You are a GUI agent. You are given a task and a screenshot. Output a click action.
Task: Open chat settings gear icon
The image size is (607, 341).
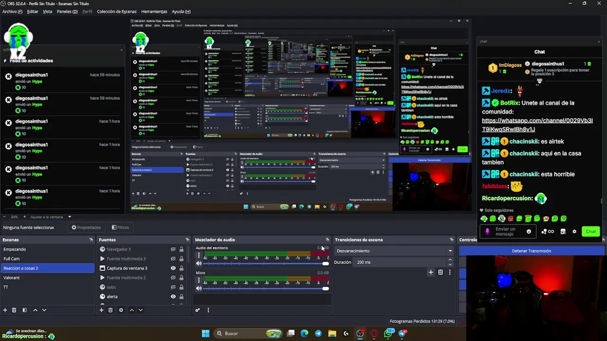(574, 232)
